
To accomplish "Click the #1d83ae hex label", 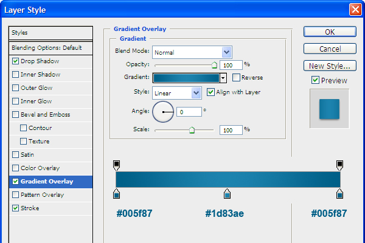I will (224, 213).
